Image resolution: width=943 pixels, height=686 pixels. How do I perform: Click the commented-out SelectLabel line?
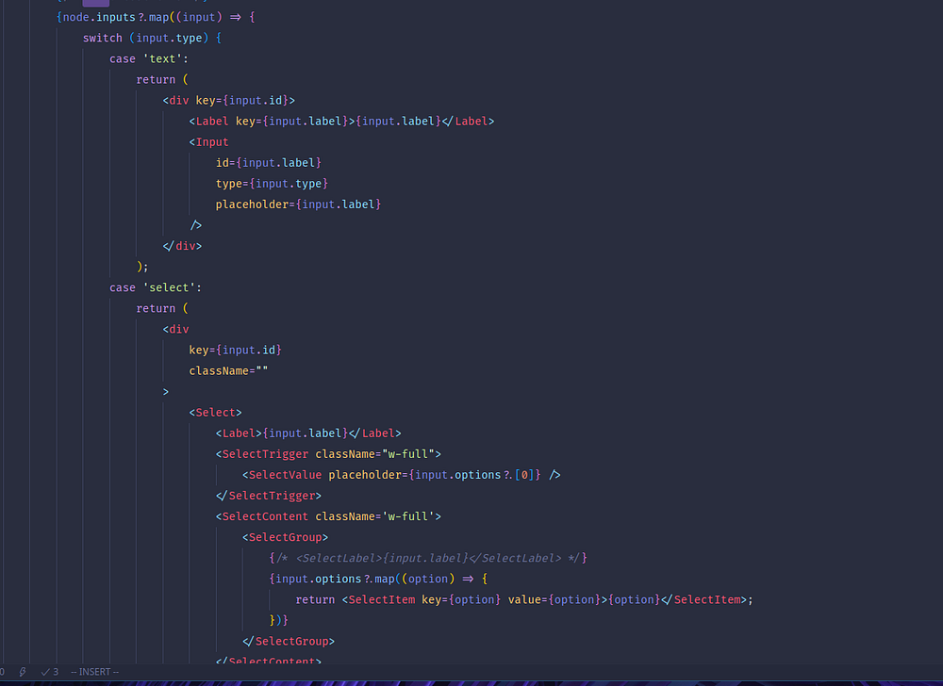pos(427,558)
